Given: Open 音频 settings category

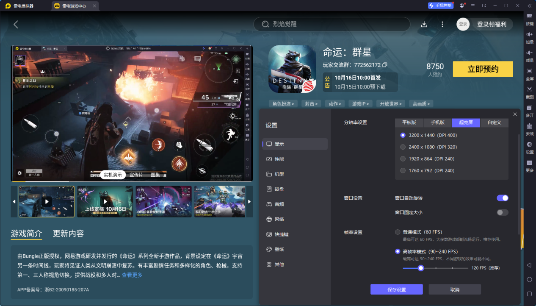Looking at the screenshot, I should click(x=295, y=204).
